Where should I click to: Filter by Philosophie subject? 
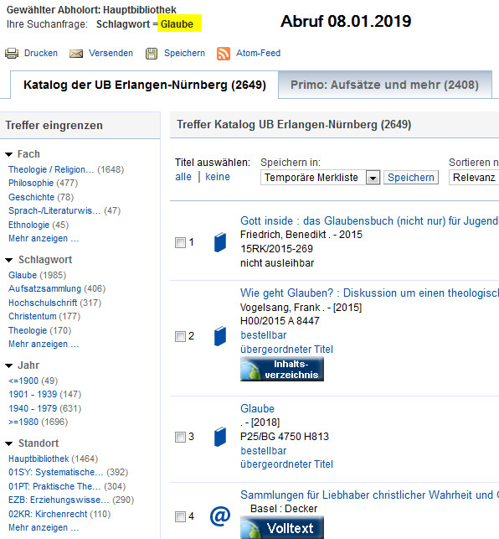(31, 183)
